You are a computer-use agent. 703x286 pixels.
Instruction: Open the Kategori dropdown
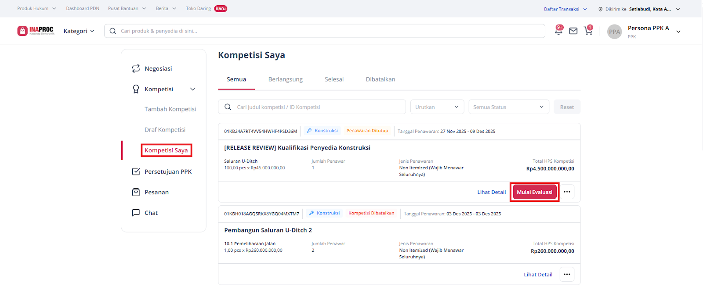(79, 31)
